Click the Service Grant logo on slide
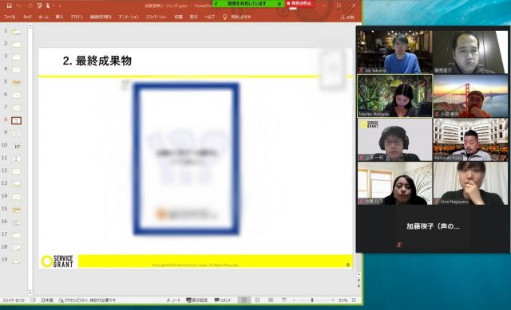This screenshot has width=511, height=310. pos(57,261)
